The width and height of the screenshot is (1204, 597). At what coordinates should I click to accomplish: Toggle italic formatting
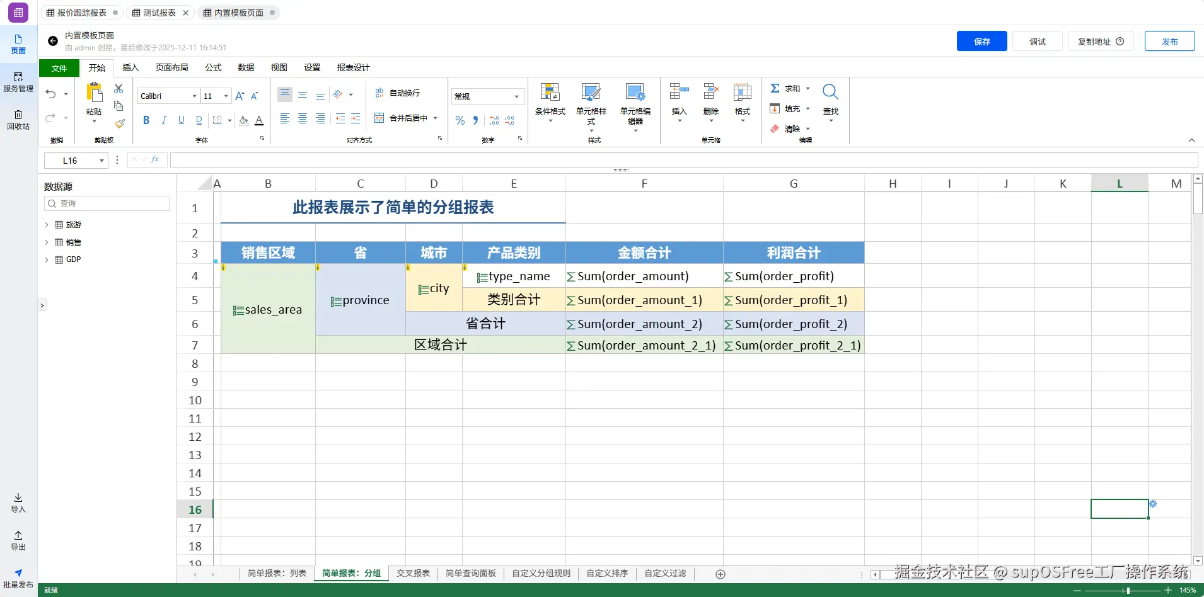point(164,120)
